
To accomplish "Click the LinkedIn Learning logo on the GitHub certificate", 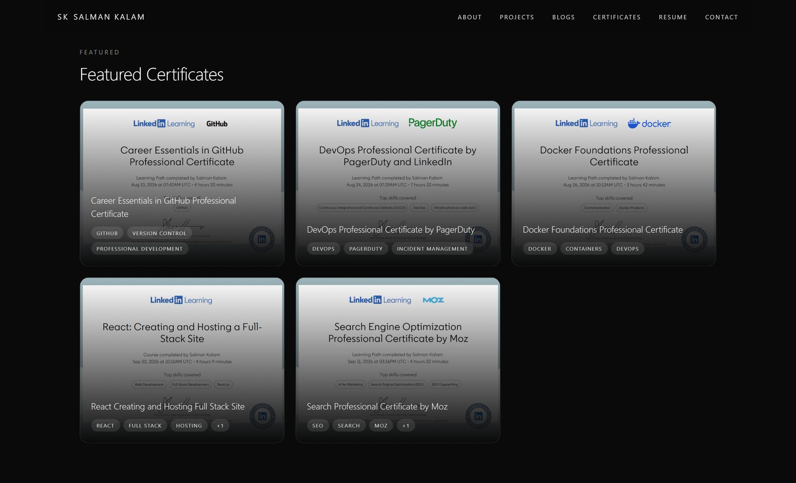I will [x=164, y=123].
